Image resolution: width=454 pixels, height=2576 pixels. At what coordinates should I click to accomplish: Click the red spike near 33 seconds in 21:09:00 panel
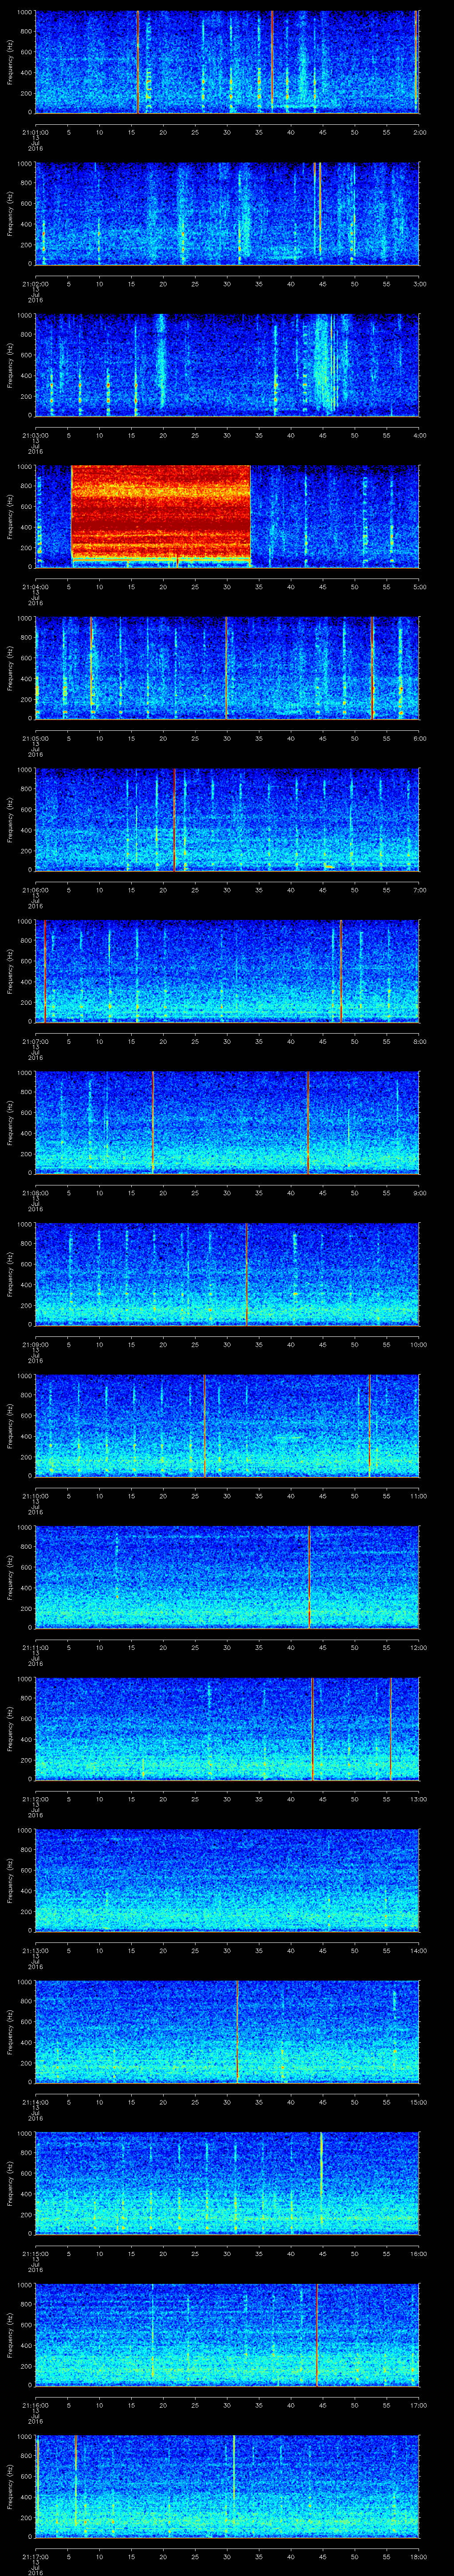coord(247,1274)
